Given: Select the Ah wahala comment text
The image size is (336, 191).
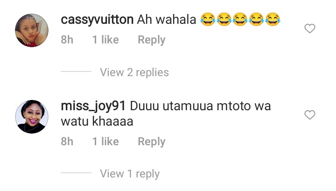Looking at the screenshot, I should tap(167, 20).
